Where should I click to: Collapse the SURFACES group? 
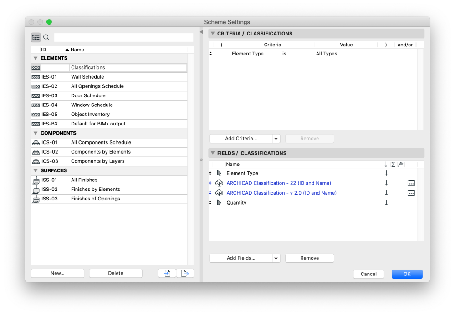pos(36,170)
